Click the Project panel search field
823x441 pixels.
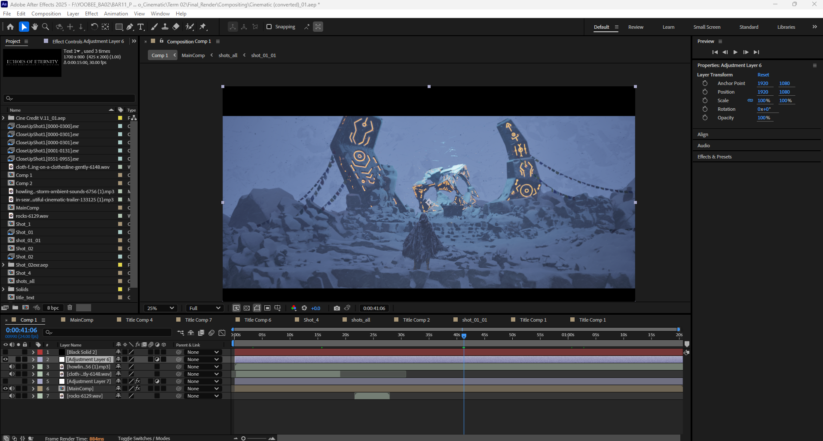pos(69,98)
